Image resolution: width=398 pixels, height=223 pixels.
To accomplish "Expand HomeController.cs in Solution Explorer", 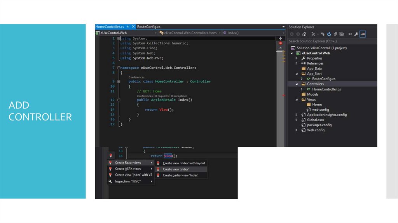I will (302, 89).
